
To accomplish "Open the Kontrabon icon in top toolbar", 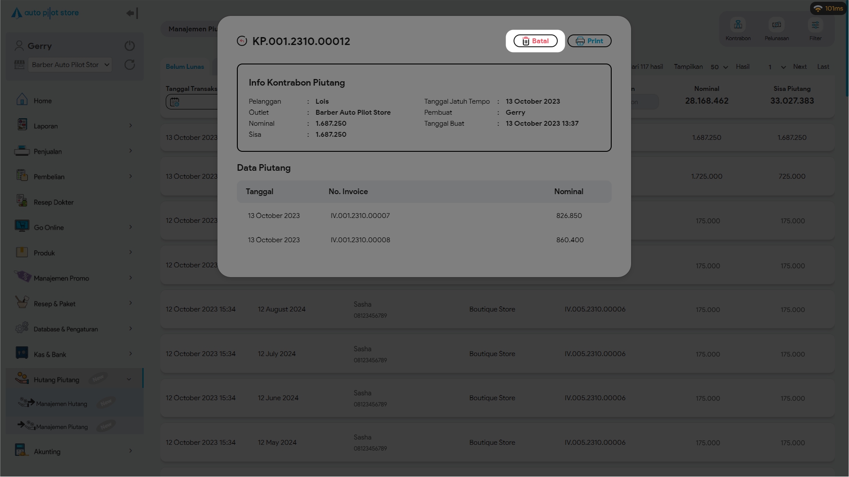I will click(738, 25).
